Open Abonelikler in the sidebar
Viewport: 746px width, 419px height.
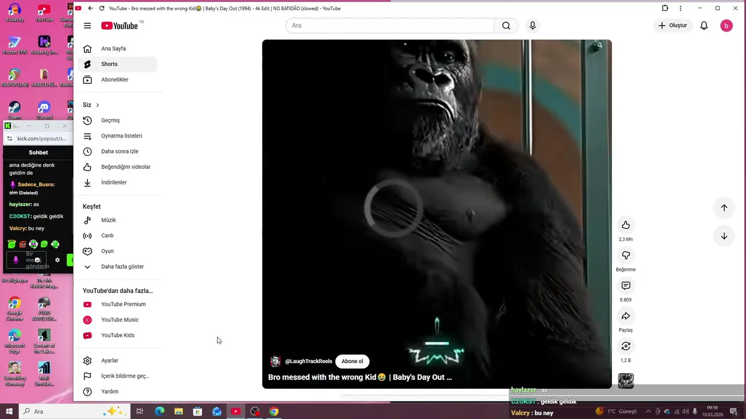pyautogui.click(x=118, y=80)
